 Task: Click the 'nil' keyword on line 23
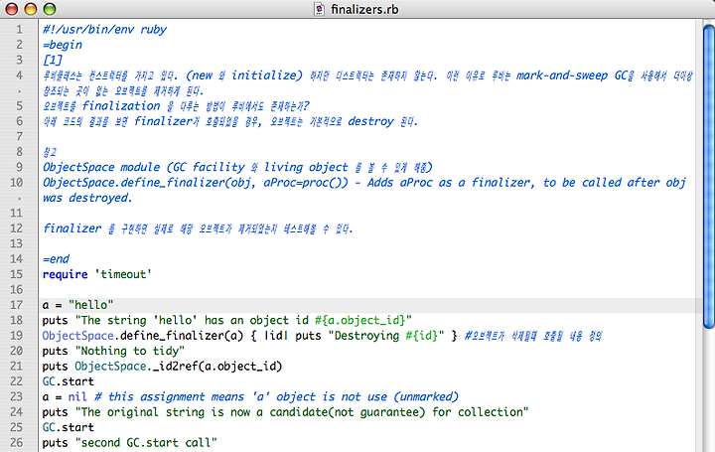(x=77, y=396)
